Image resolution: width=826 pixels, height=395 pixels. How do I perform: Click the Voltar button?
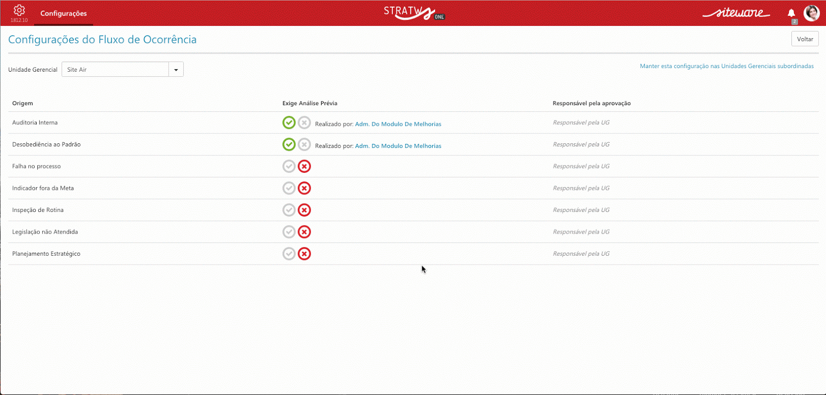coord(805,39)
